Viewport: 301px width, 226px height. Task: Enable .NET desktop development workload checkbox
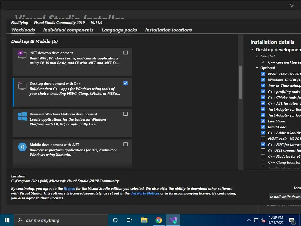click(125, 52)
